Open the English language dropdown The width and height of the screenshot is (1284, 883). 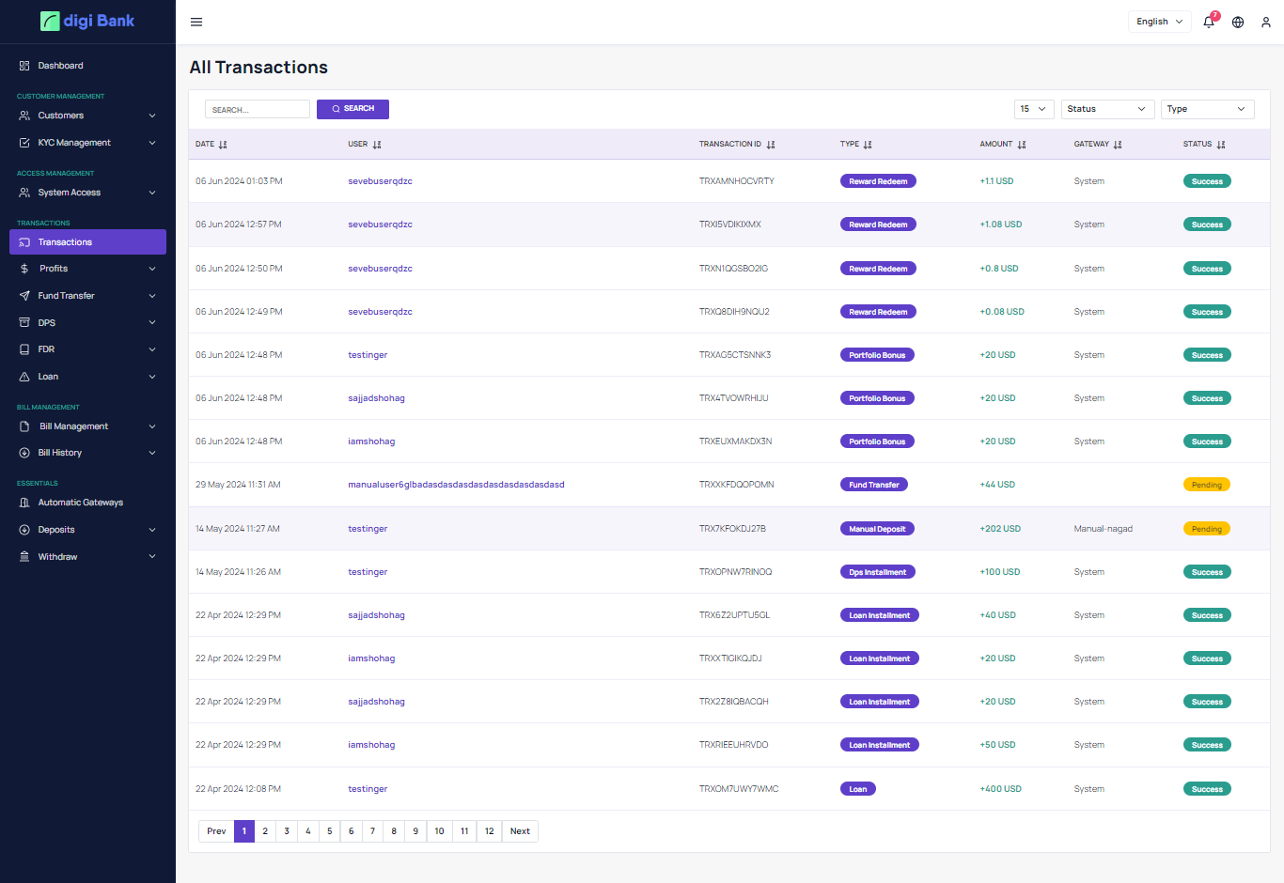pos(1159,22)
